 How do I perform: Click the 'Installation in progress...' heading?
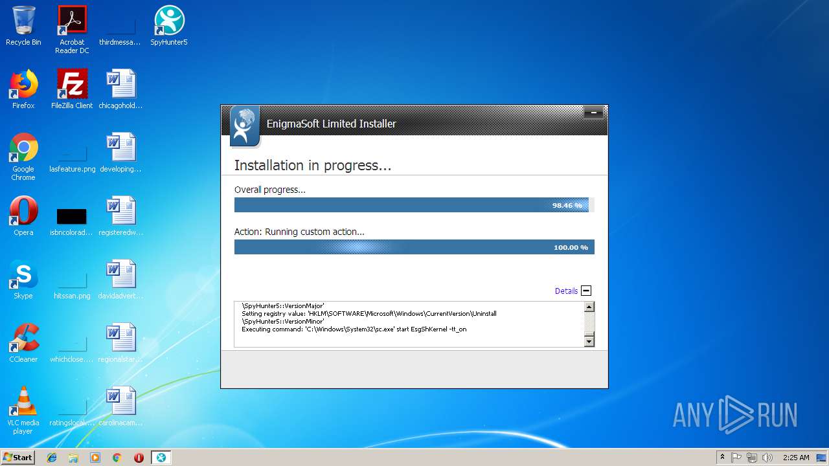pyautogui.click(x=313, y=166)
